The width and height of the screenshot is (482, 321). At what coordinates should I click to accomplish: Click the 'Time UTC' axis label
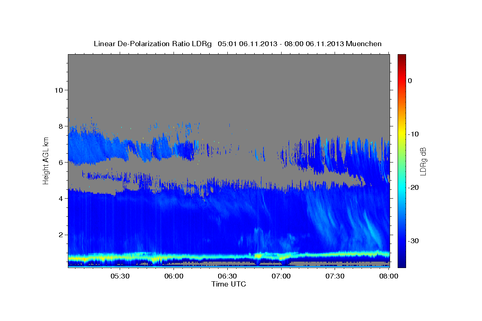[x=229, y=284]
